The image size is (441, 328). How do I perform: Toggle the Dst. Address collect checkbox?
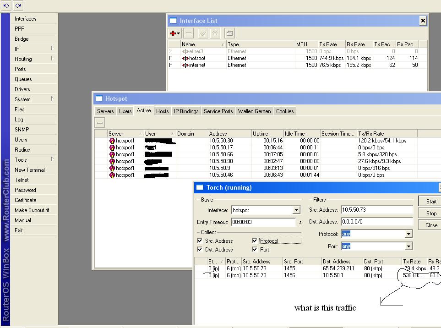pyautogui.click(x=200, y=250)
